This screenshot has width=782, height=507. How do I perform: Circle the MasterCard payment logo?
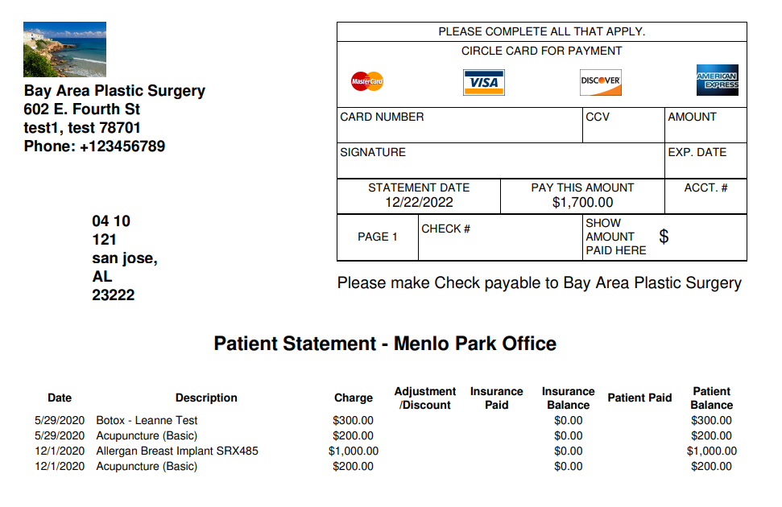click(367, 81)
